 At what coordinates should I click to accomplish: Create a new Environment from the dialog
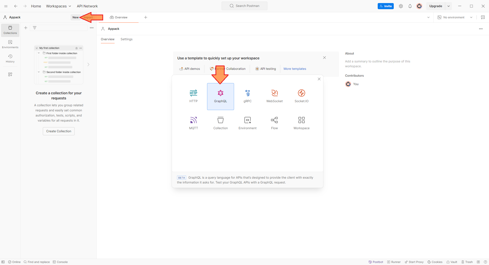coord(248,123)
